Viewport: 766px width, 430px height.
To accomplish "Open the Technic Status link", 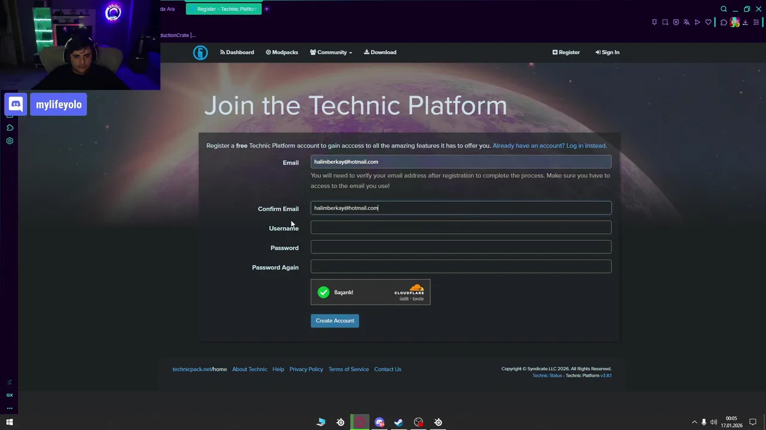I will coord(547,376).
